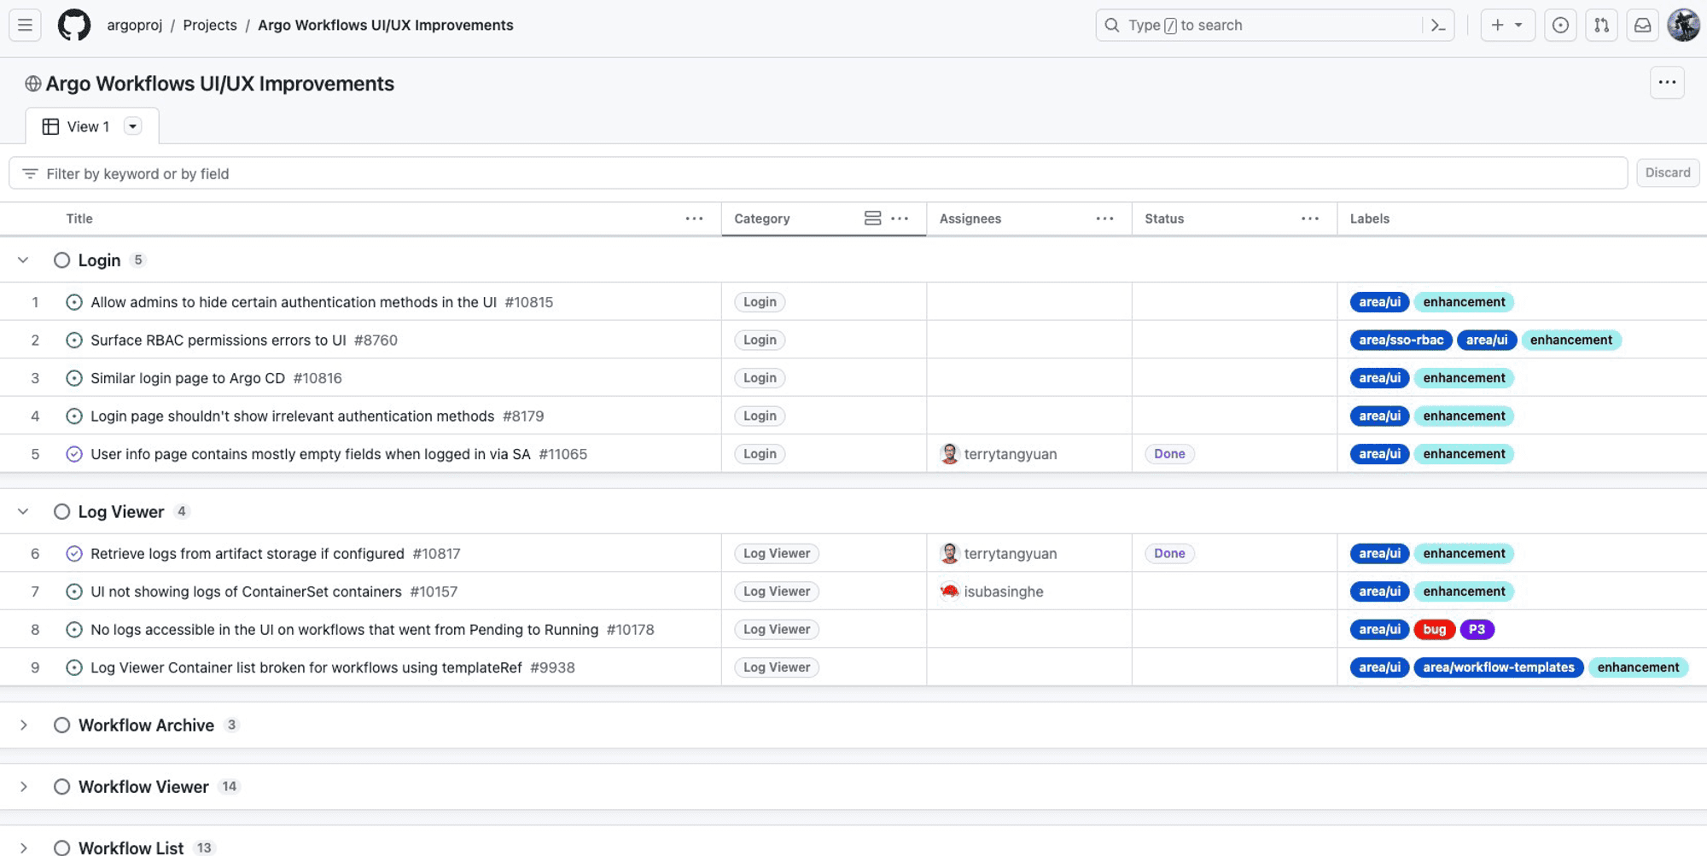Click Log Viewer category cell on row 8
The height and width of the screenshot is (856, 1707).
coord(777,629)
